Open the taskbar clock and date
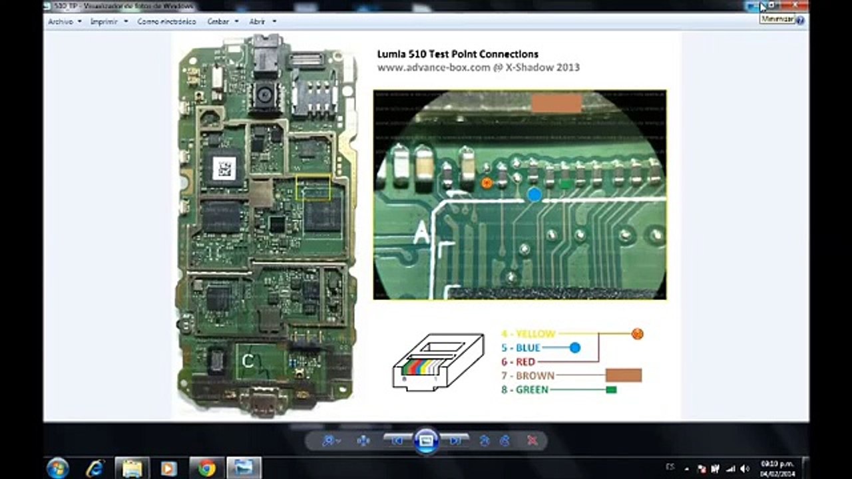This screenshot has height=479, width=852. point(777,468)
